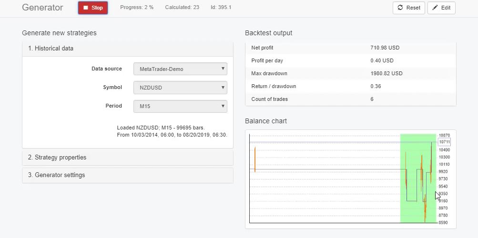This screenshot has width=478, height=238.
Task: Open the Period dropdown showing M15
Action: (180, 106)
